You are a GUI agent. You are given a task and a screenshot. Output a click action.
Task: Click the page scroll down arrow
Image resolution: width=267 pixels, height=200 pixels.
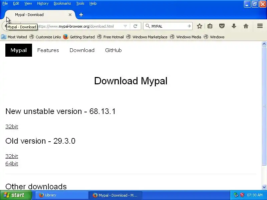pos(264,187)
